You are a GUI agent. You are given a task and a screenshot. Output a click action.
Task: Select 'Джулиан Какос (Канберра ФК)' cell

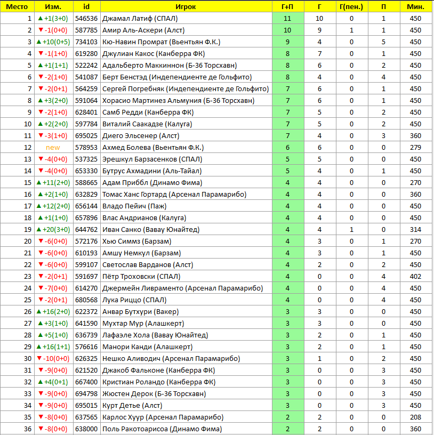click(186, 53)
